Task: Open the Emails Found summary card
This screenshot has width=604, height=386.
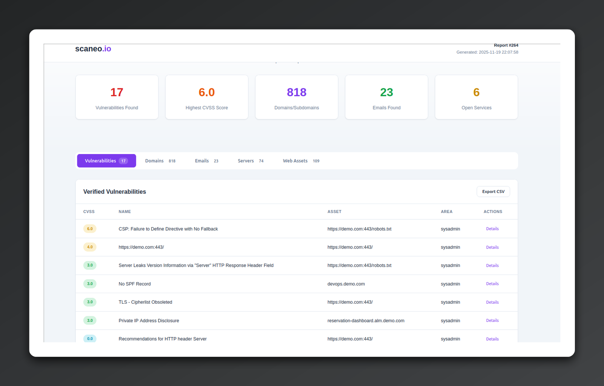Action: (387, 97)
